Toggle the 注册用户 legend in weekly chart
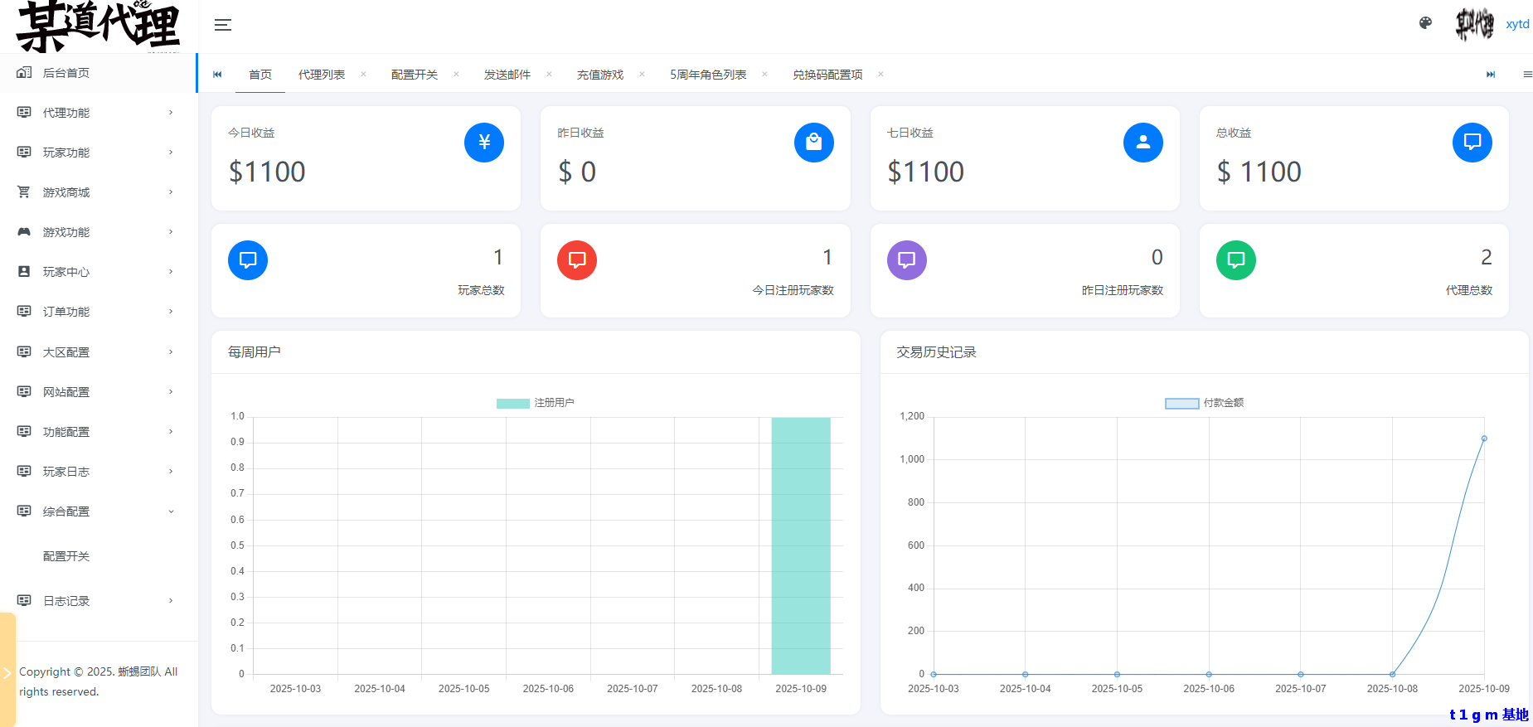This screenshot has width=1533, height=727. pyautogui.click(x=535, y=403)
